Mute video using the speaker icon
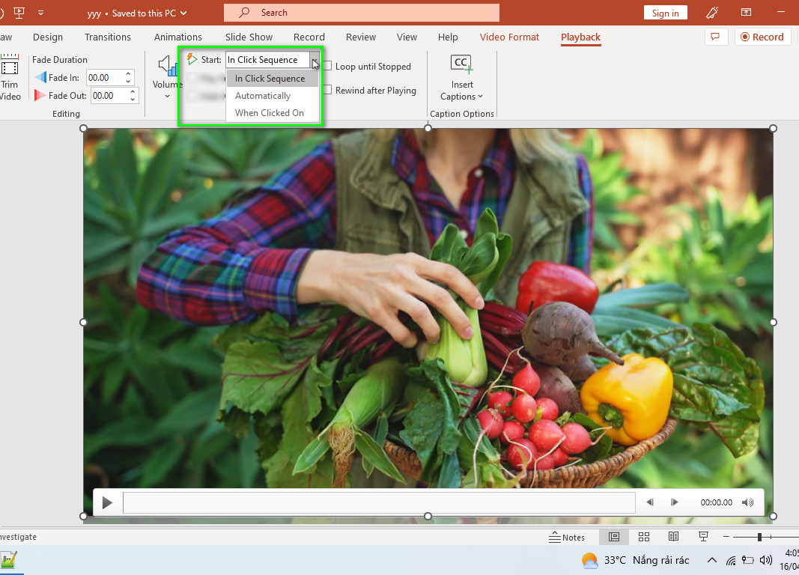 coord(747,502)
